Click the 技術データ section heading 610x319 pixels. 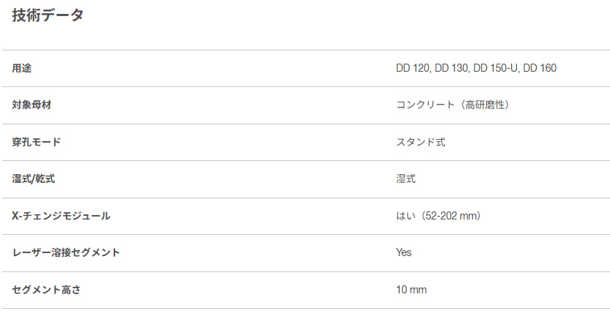point(48,15)
